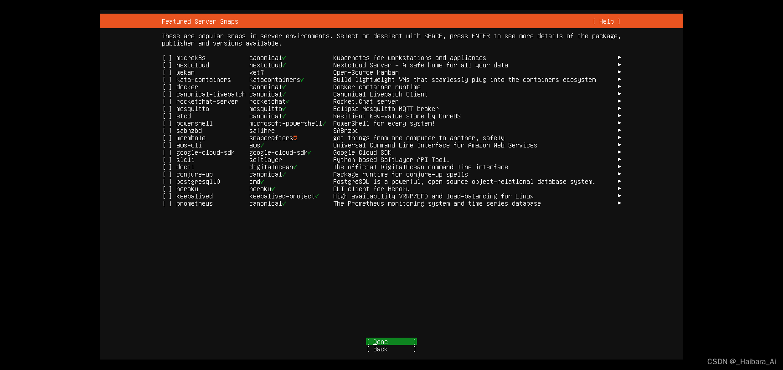
Task: Select the wekan snap checkbox
Action: (x=167, y=72)
